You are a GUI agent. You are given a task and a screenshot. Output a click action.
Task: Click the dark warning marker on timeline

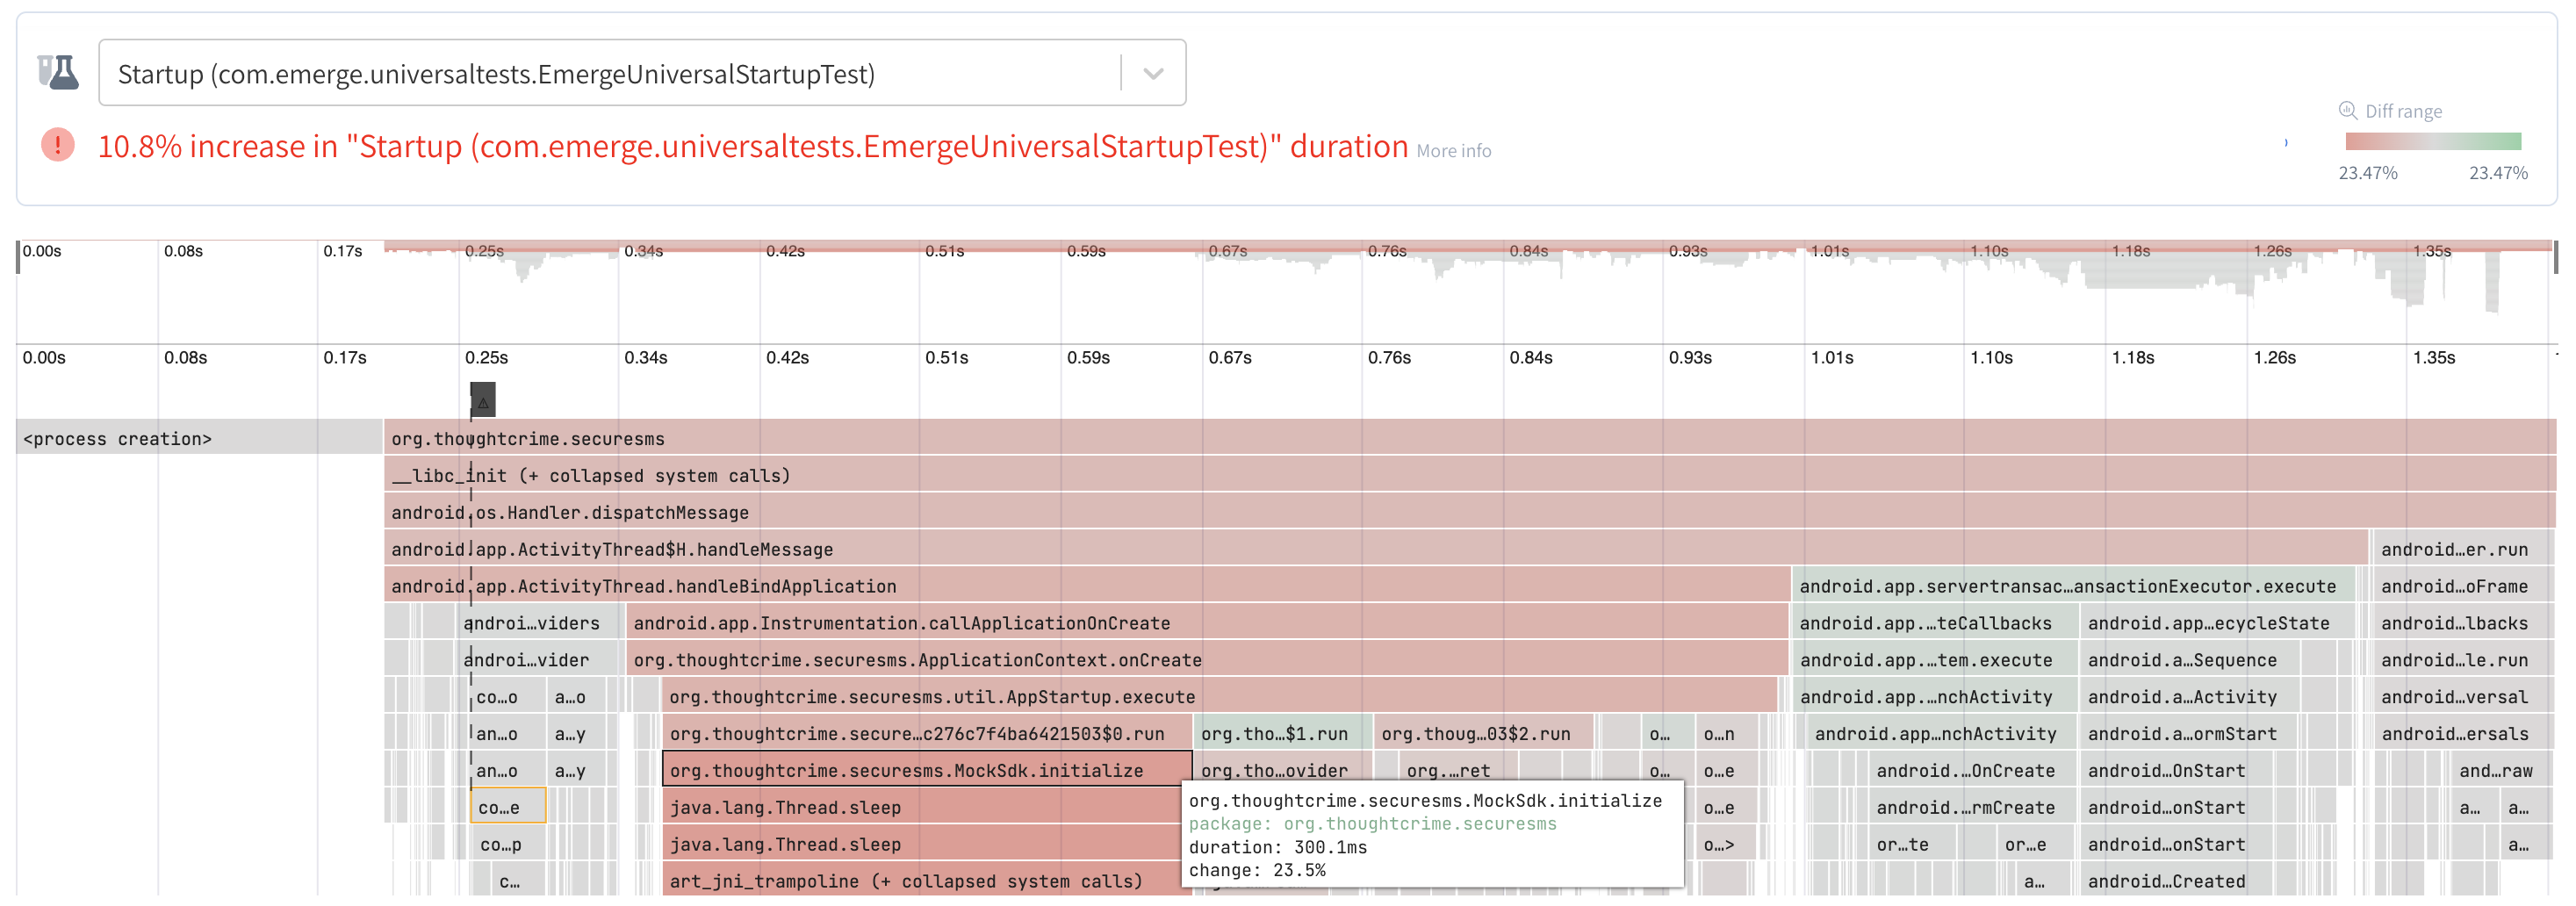(483, 400)
